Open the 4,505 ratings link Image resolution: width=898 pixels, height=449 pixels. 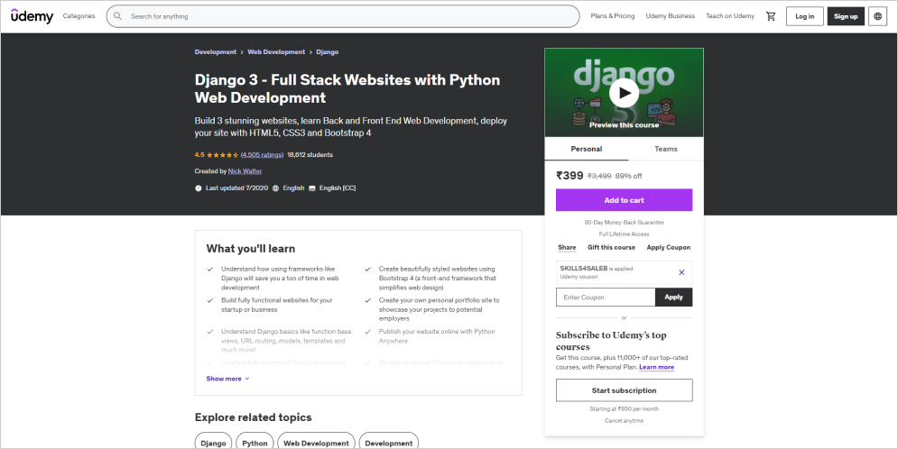click(263, 154)
